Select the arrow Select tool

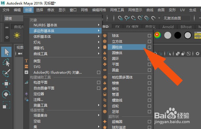6,52
